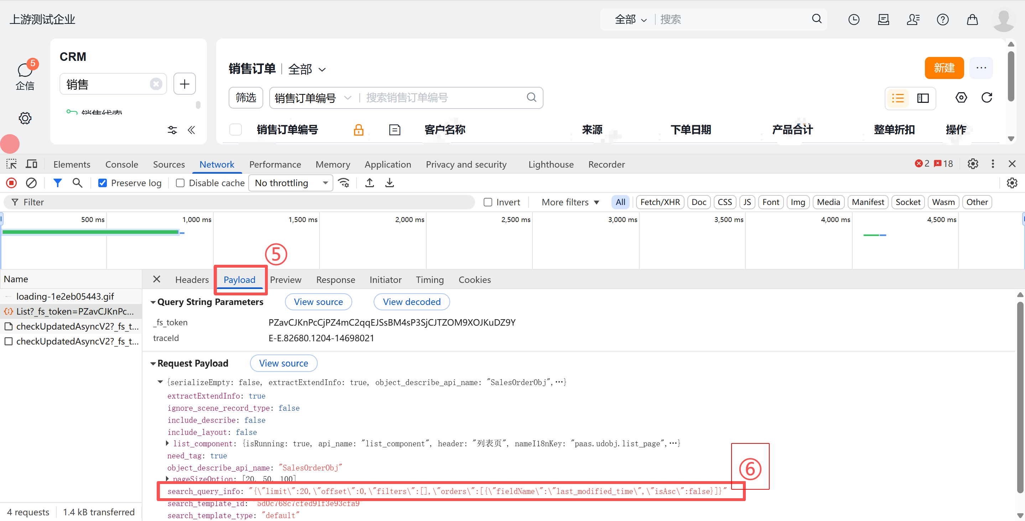Image resolution: width=1025 pixels, height=521 pixels.
Task: Toggle the device emulation toolbar
Action: point(31,163)
